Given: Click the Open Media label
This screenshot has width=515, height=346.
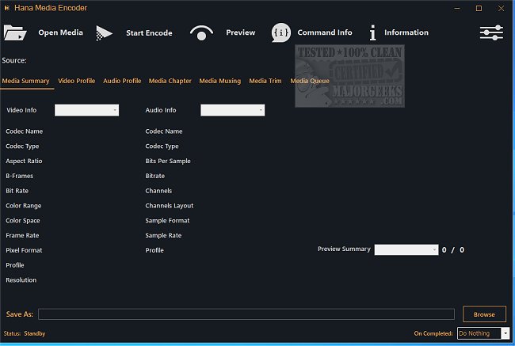Looking at the screenshot, I should click(60, 32).
